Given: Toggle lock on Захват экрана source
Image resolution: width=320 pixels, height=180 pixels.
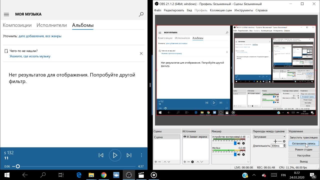Looking at the screenshot, I should [x=188, y=137].
